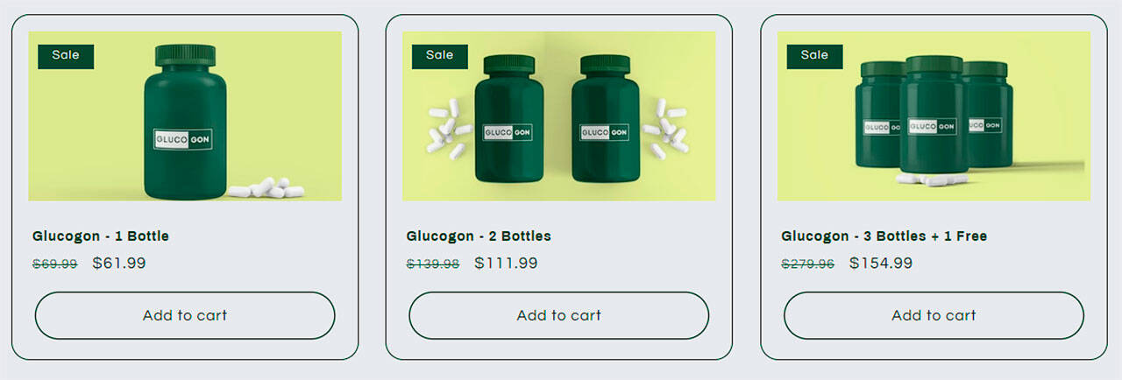Add the 3 Bottles + 1 Free pack to cart

(x=934, y=315)
